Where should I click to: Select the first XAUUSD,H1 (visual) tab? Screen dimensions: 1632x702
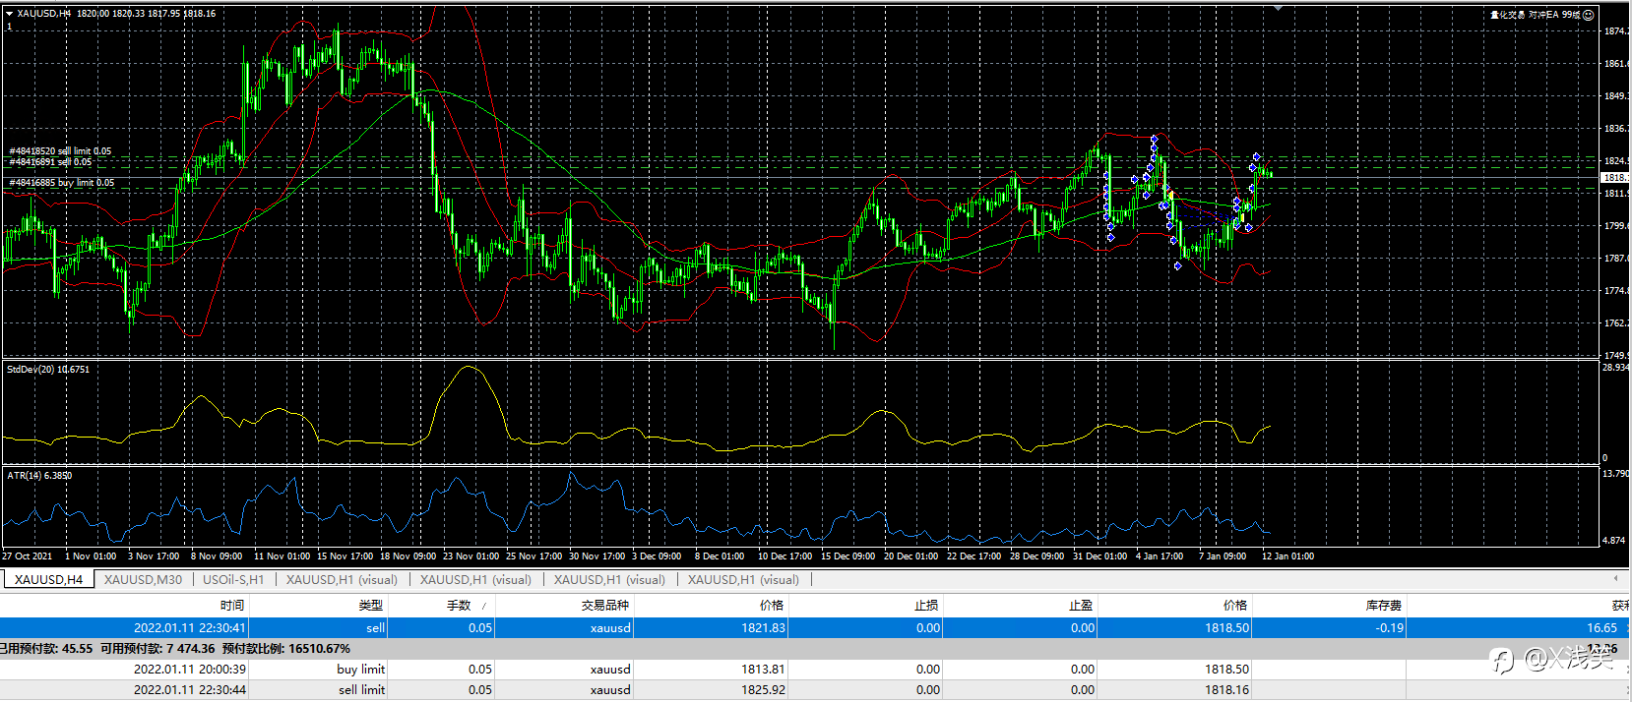tap(342, 579)
